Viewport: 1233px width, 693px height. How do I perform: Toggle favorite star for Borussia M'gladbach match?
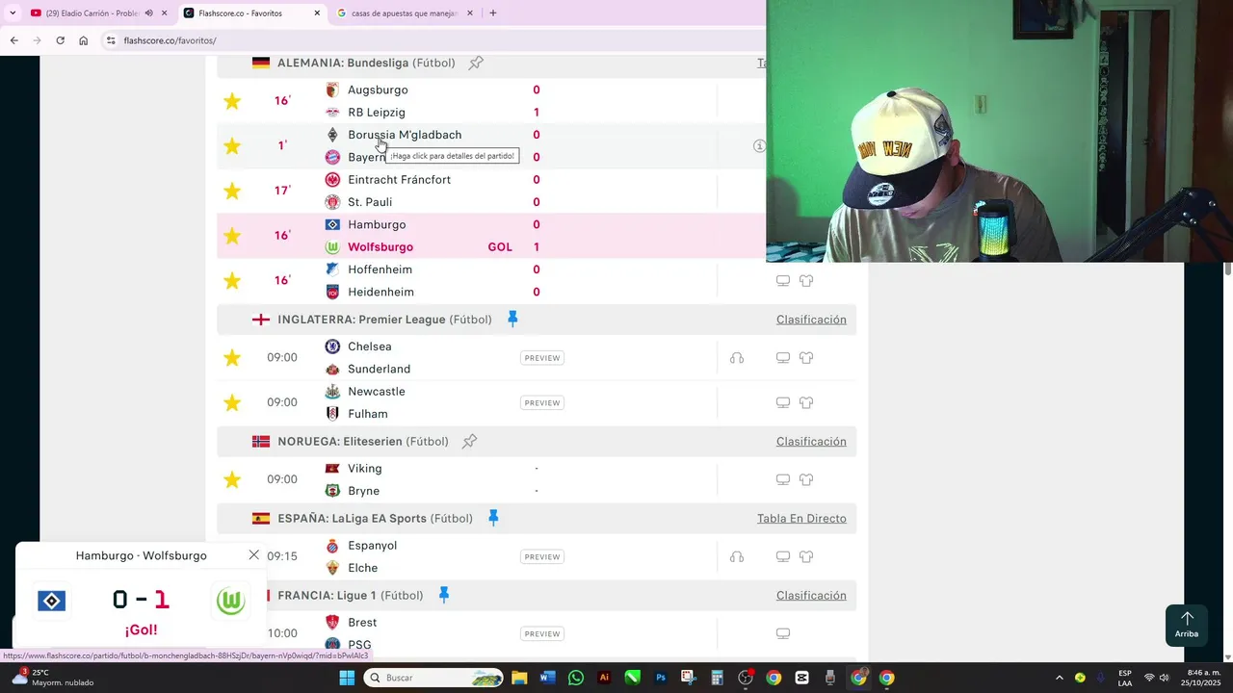pyautogui.click(x=232, y=146)
